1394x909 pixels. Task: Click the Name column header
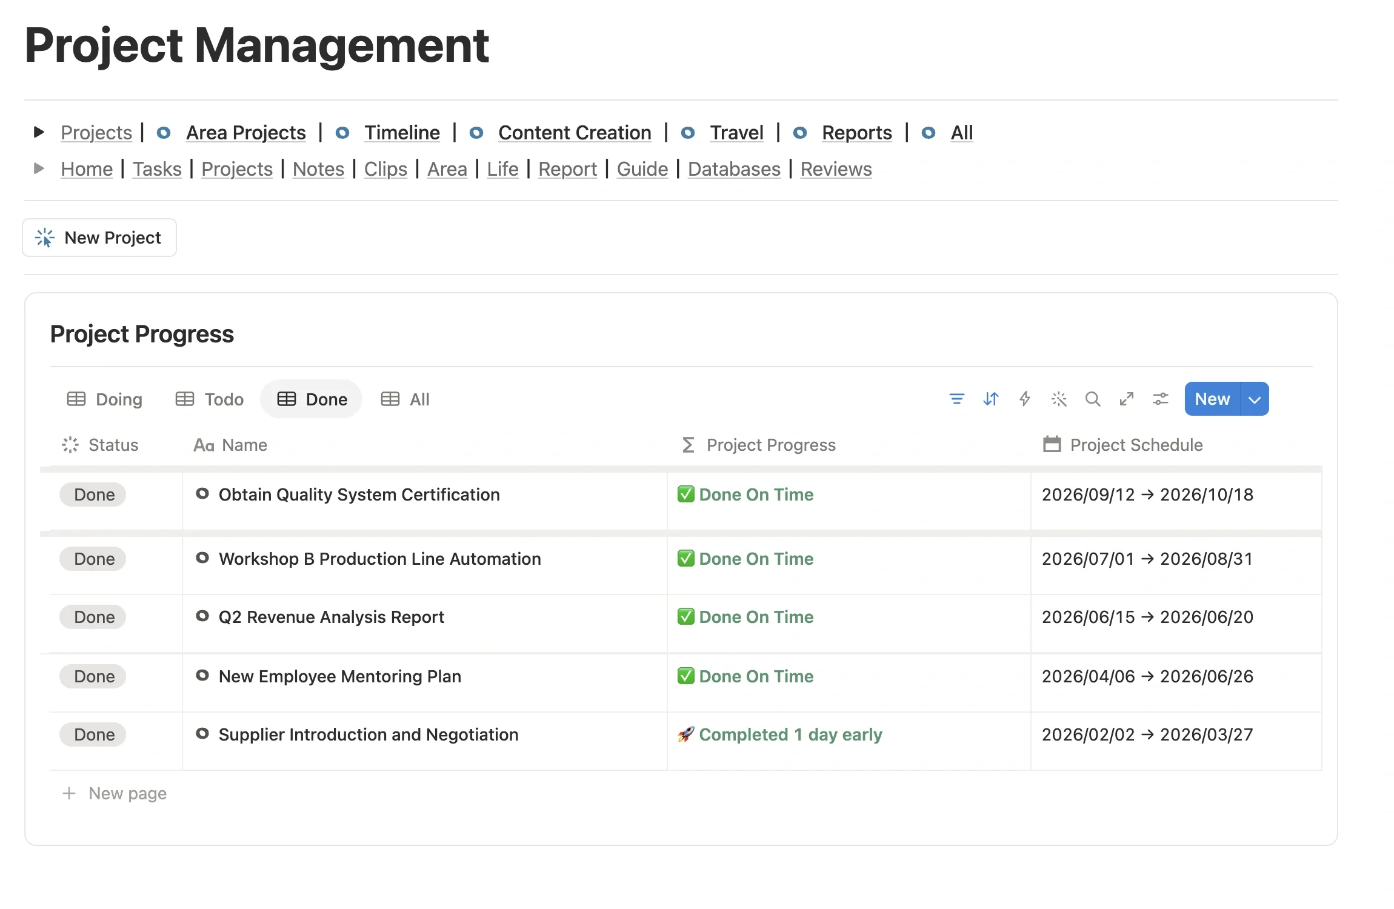click(x=230, y=445)
